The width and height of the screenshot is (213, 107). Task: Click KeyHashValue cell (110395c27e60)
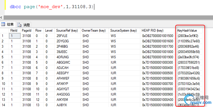[x=189, y=41]
